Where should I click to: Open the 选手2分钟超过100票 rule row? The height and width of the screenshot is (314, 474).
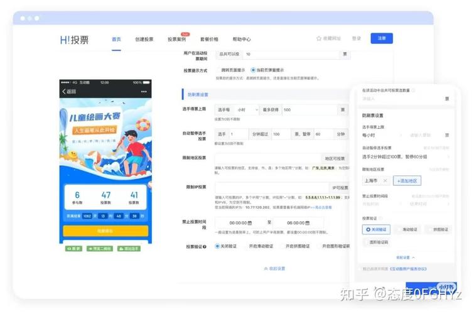pos(406,157)
